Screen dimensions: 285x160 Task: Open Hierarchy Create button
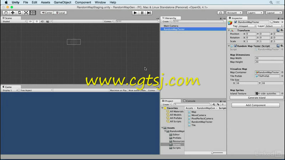pyautogui.click(x=166, y=21)
